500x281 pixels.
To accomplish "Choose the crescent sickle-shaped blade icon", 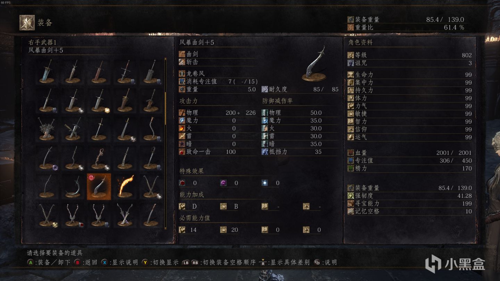I will click(73, 187).
